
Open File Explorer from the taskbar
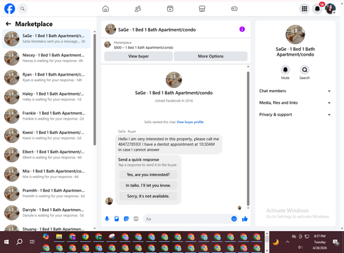pos(59,236)
